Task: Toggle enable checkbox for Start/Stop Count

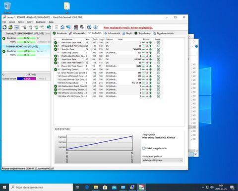Action: tap(159, 53)
